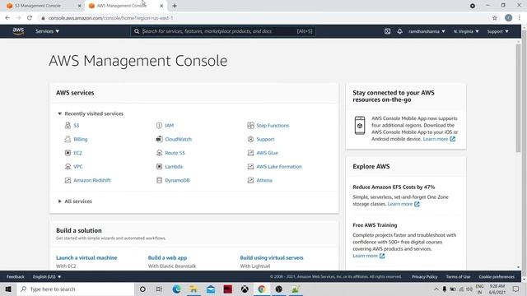Click the Amazon Redshift service icon
Screen dimensions: 527x296
click(x=68, y=181)
